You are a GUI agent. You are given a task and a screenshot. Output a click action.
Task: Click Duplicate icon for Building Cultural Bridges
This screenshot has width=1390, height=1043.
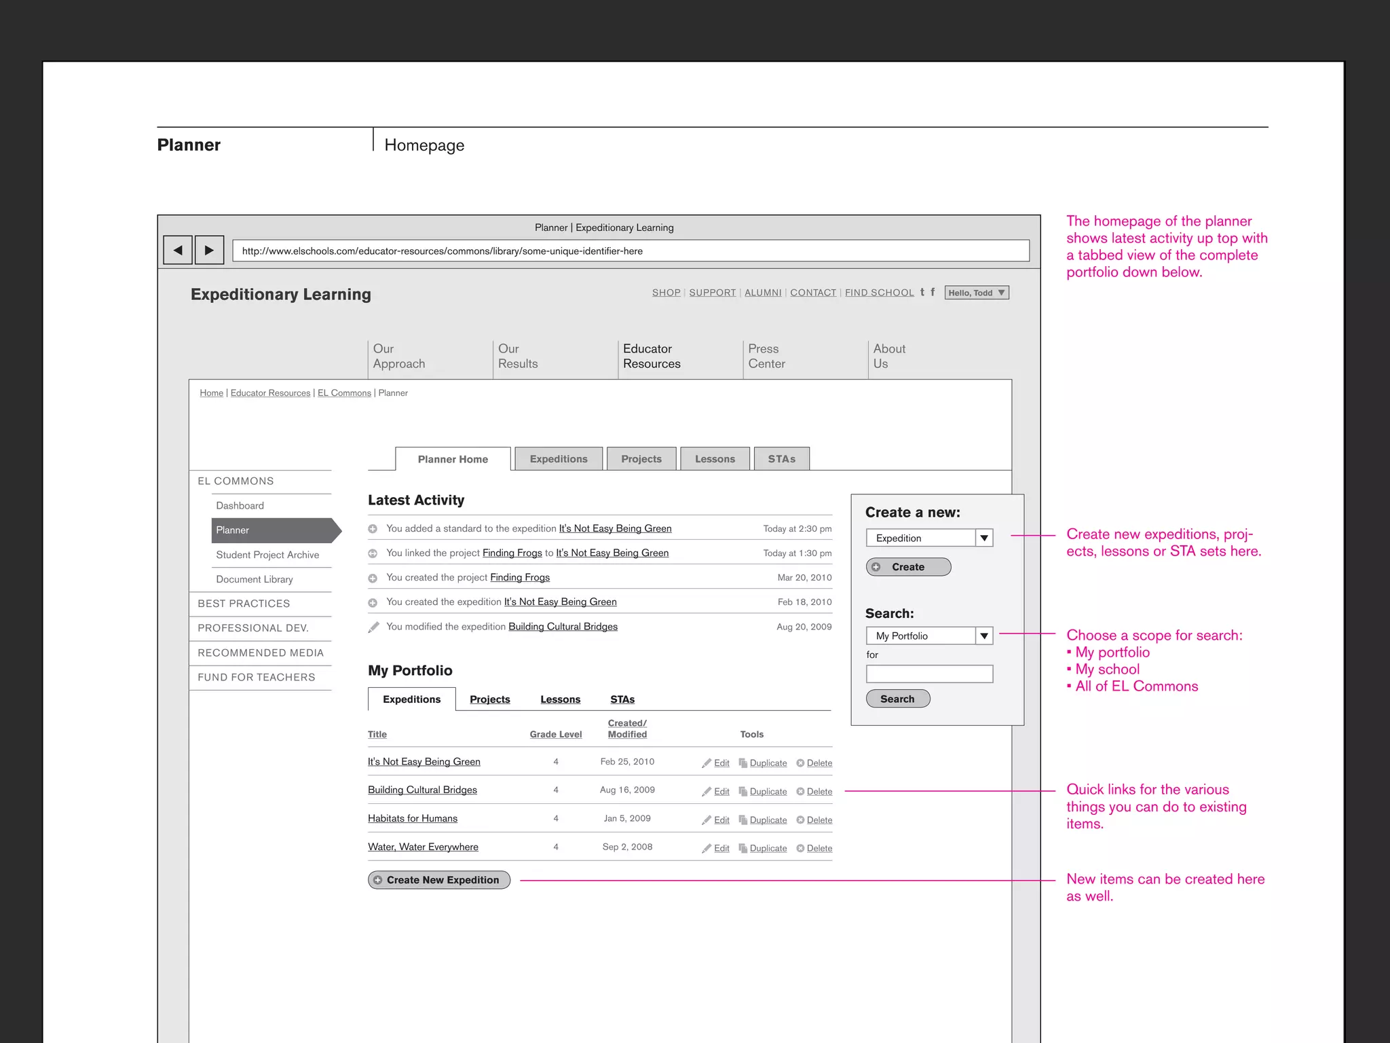click(743, 792)
